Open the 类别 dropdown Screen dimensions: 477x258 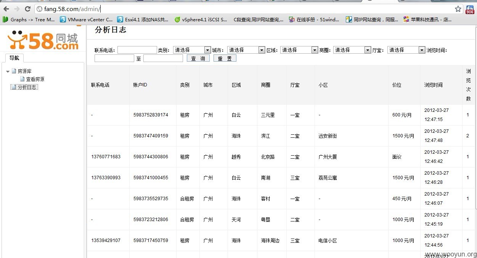click(192, 50)
